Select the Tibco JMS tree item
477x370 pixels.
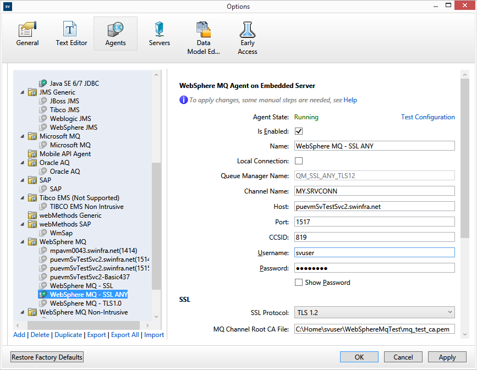[x=64, y=110]
